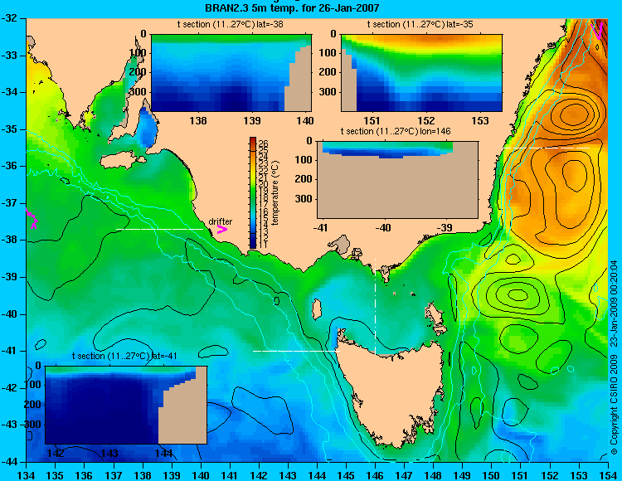Click the 140 tick label under the lat=-38 inset
The image size is (622, 481).
[305, 120]
